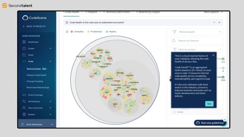The height and width of the screenshot is (137, 244).
Task: Click the info icon beside the legend
Action: coord(67,32)
